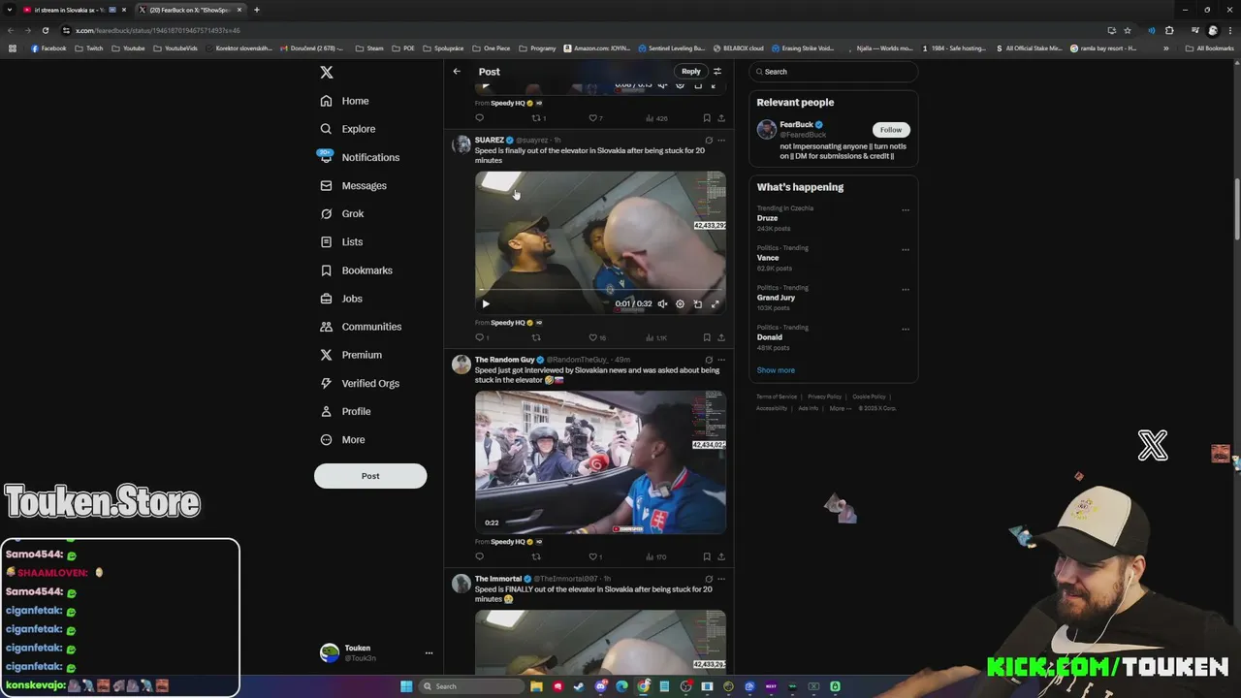Follow FearBuck
The image size is (1241, 698).
(890, 130)
